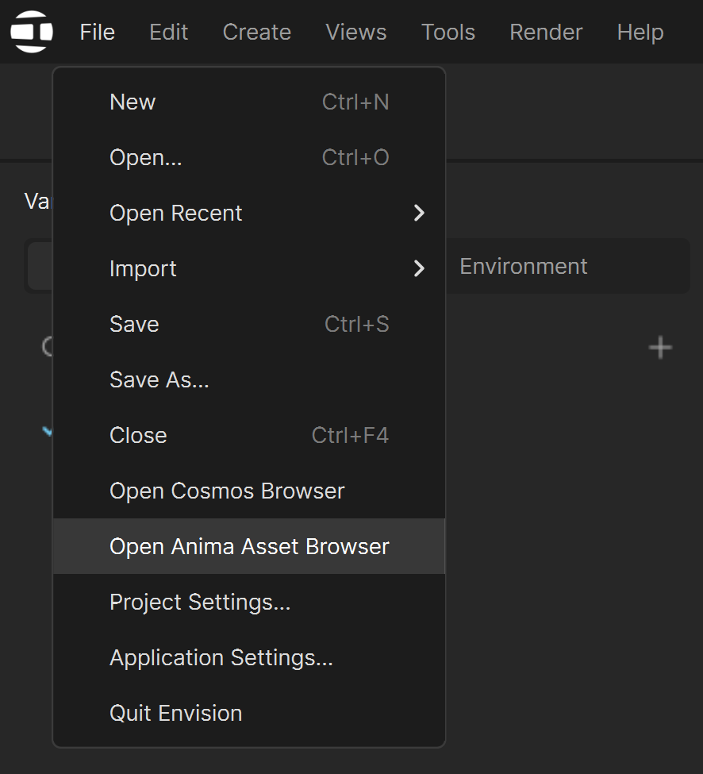Choose New from the File menu
703x774 pixels.
click(x=249, y=102)
